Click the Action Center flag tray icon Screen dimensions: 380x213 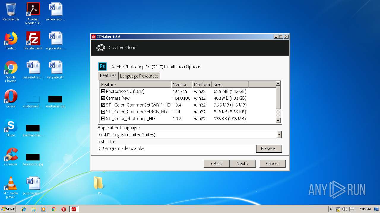tap(351, 209)
